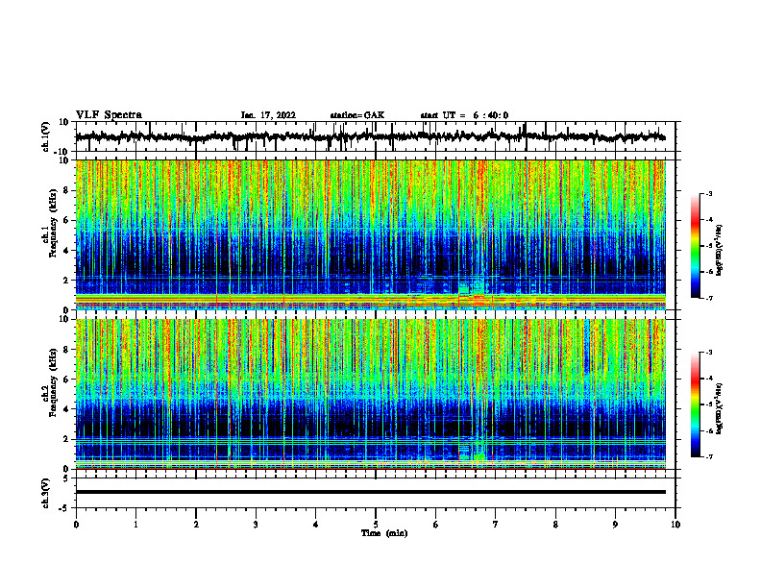Screen dimensions: 761x588
Task: Click the 'VLF Spectra' plot title
Action: [x=109, y=115]
